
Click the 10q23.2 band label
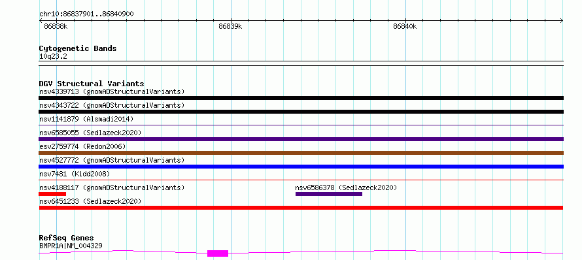click(53, 57)
